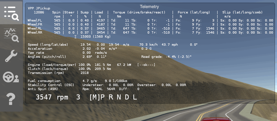Image resolution: width=277 pixels, height=121 pixels.
Task: Click the Anti Spin (ASR) label
Action: [43, 89]
